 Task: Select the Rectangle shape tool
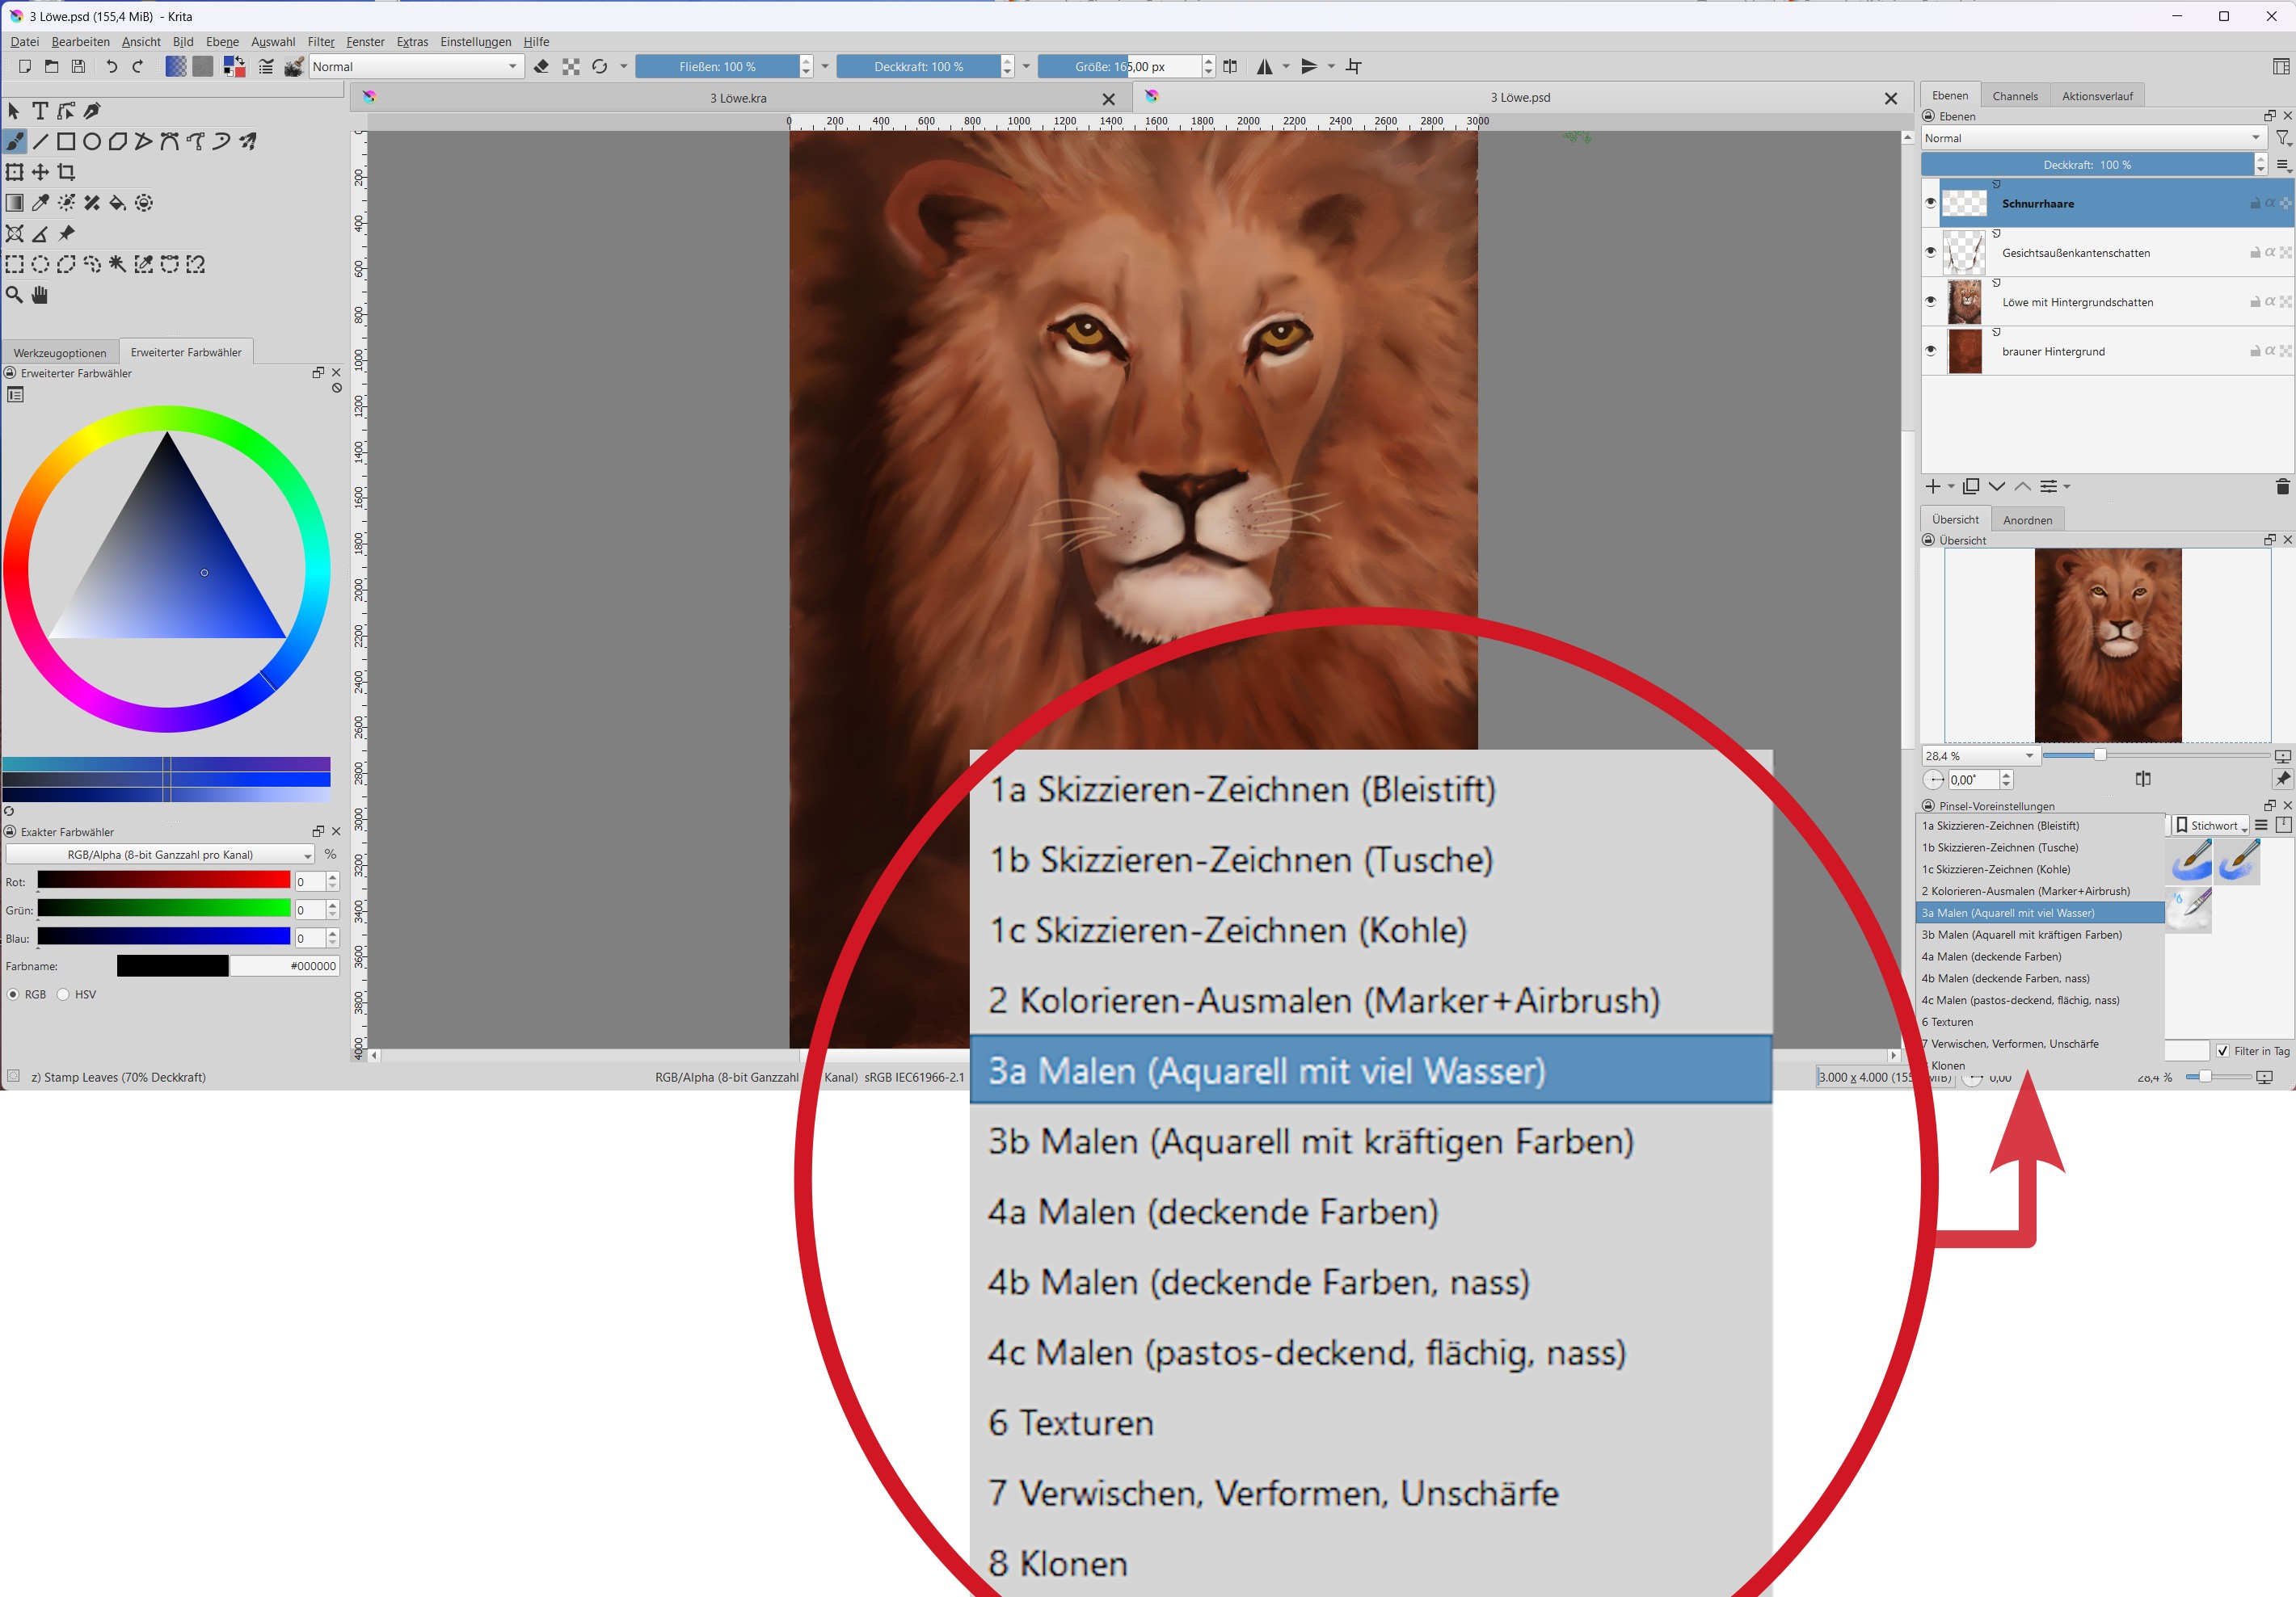tap(66, 142)
